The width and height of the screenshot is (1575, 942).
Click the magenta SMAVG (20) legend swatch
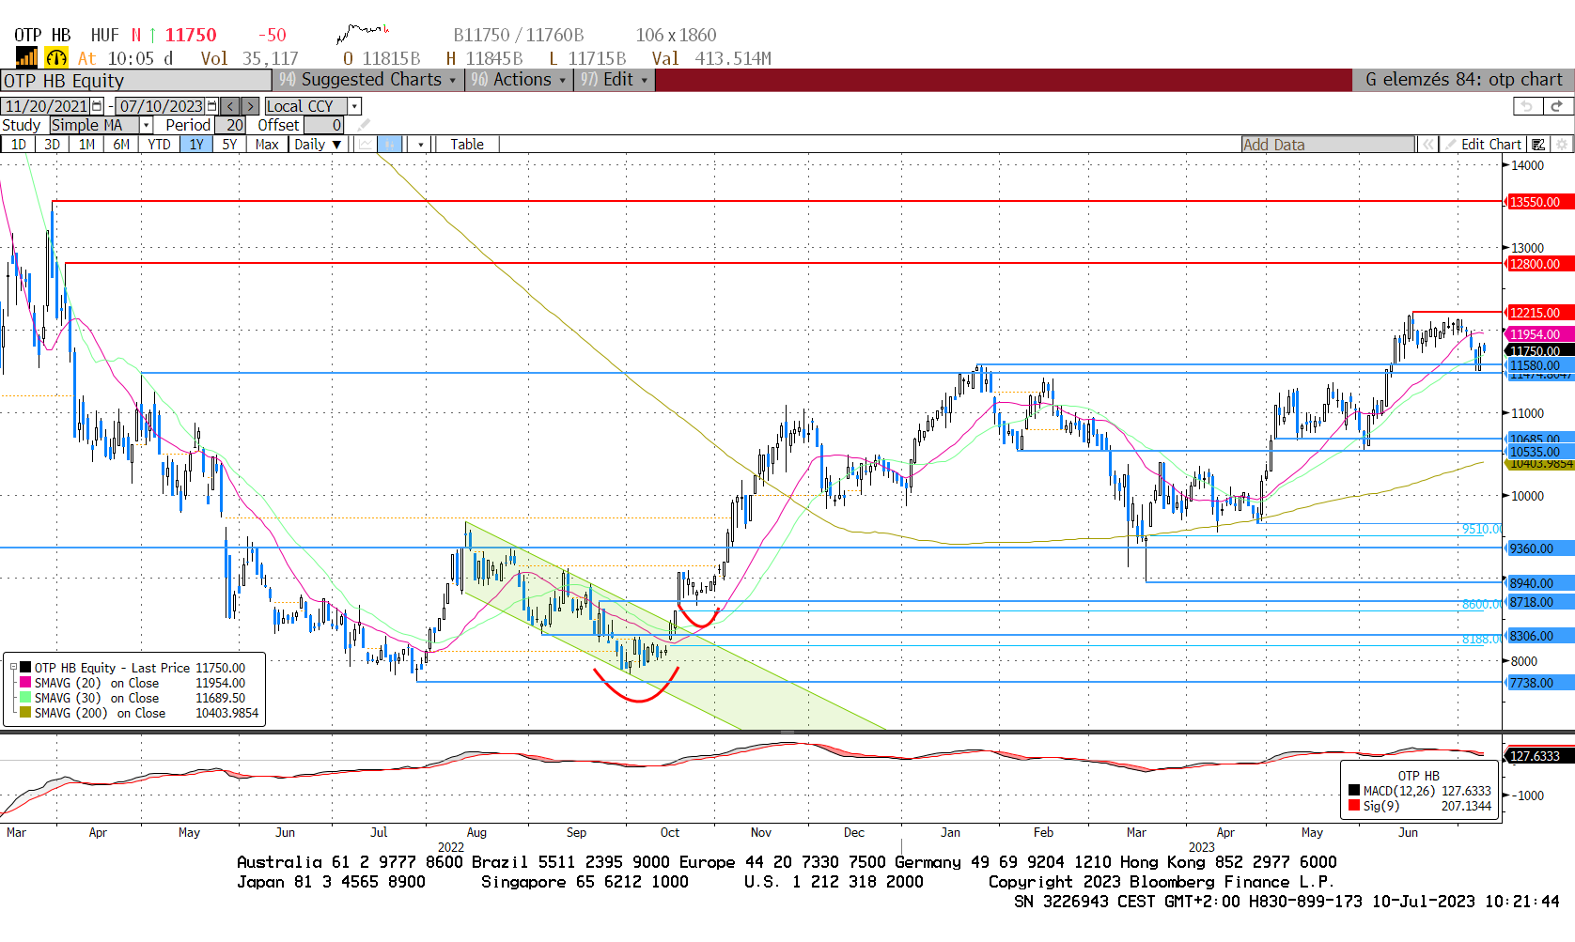[x=25, y=683]
